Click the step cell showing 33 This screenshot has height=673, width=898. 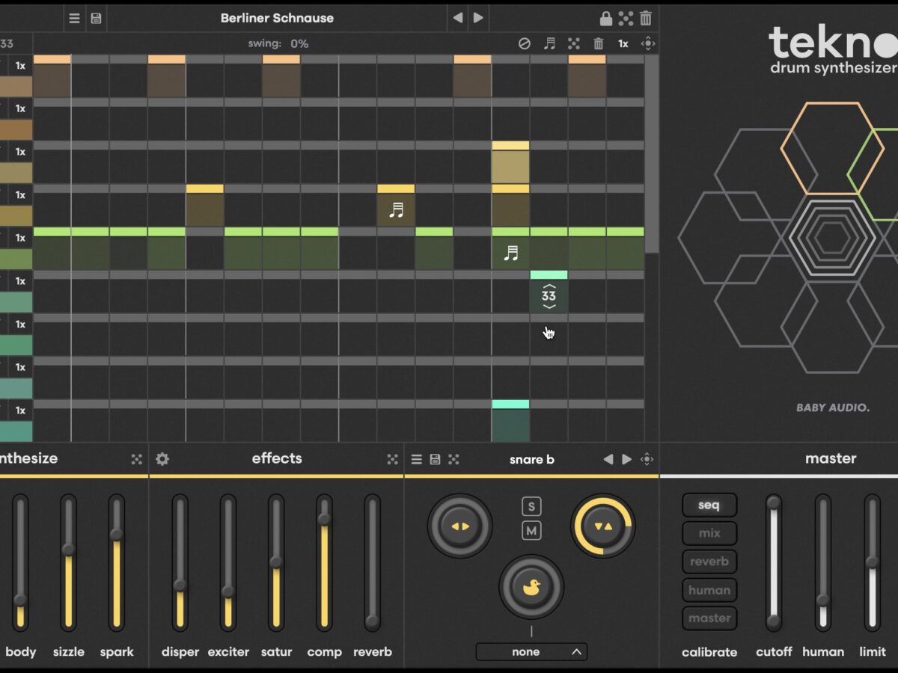click(x=549, y=296)
